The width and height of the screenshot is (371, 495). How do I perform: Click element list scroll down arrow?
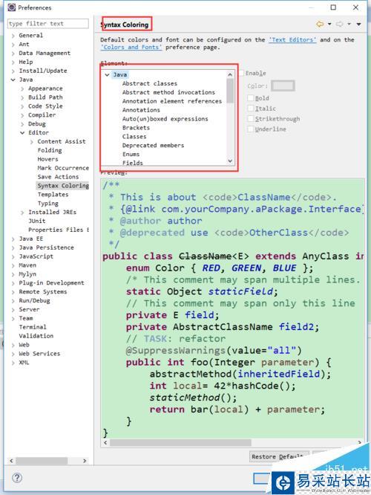coord(230,161)
